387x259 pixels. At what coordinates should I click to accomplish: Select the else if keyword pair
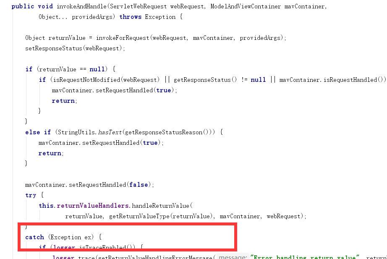point(38,132)
